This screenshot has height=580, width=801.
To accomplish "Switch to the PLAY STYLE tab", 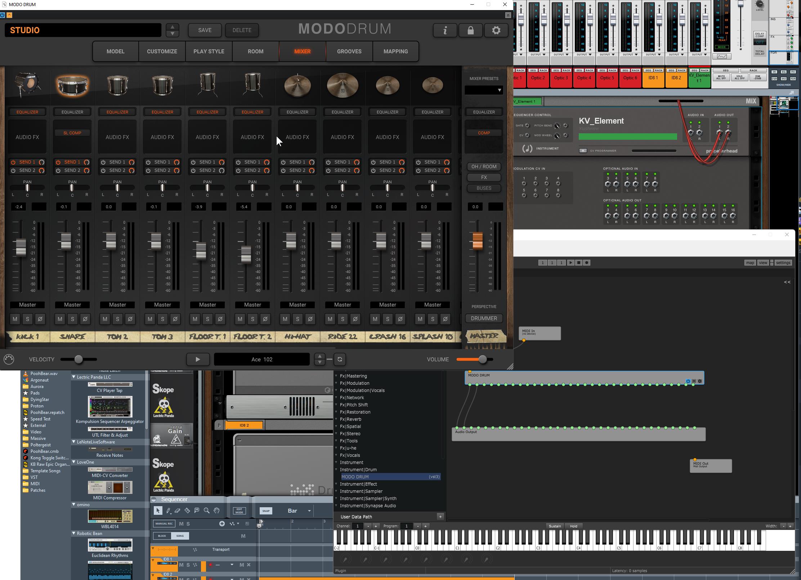I will point(209,52).
